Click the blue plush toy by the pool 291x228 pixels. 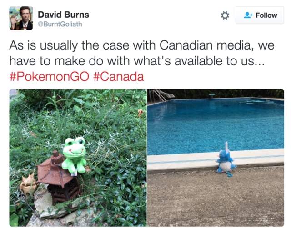(x=226, y=160)
